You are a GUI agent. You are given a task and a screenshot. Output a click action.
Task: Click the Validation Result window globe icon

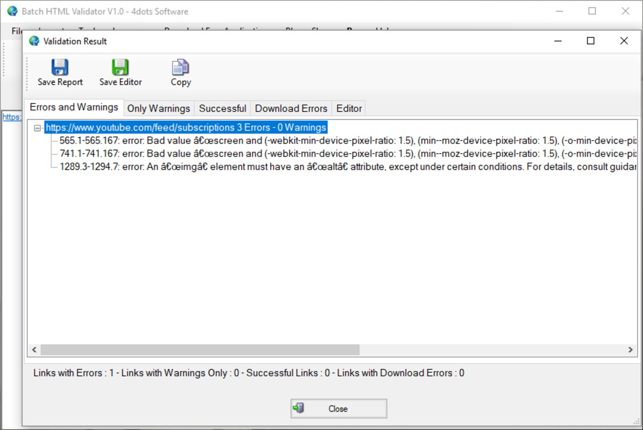34,41
